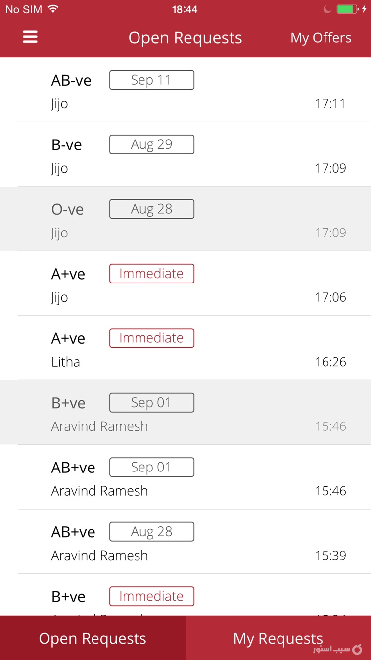
Task: Open My Offers
Action: click(321, 38)
